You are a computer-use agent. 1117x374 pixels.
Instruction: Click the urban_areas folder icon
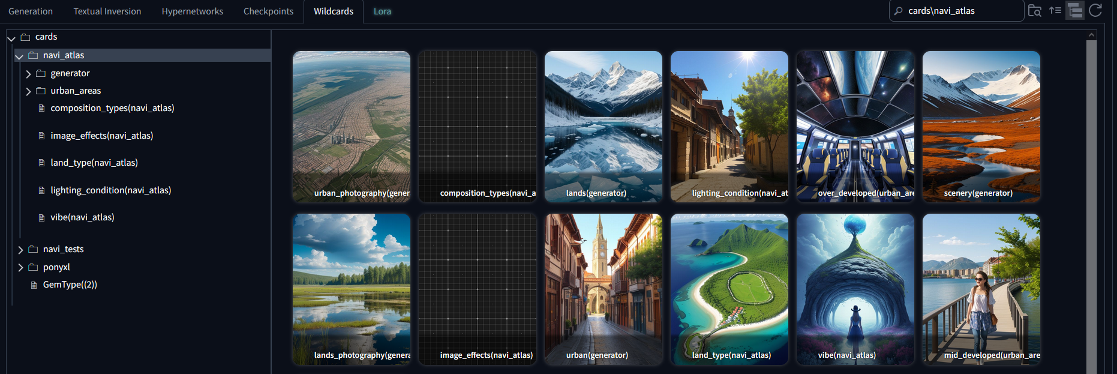41,91
